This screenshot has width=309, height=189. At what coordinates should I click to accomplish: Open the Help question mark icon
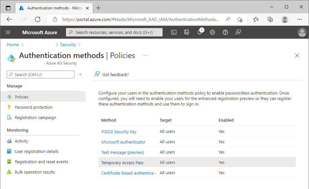[x=225, y=32]
